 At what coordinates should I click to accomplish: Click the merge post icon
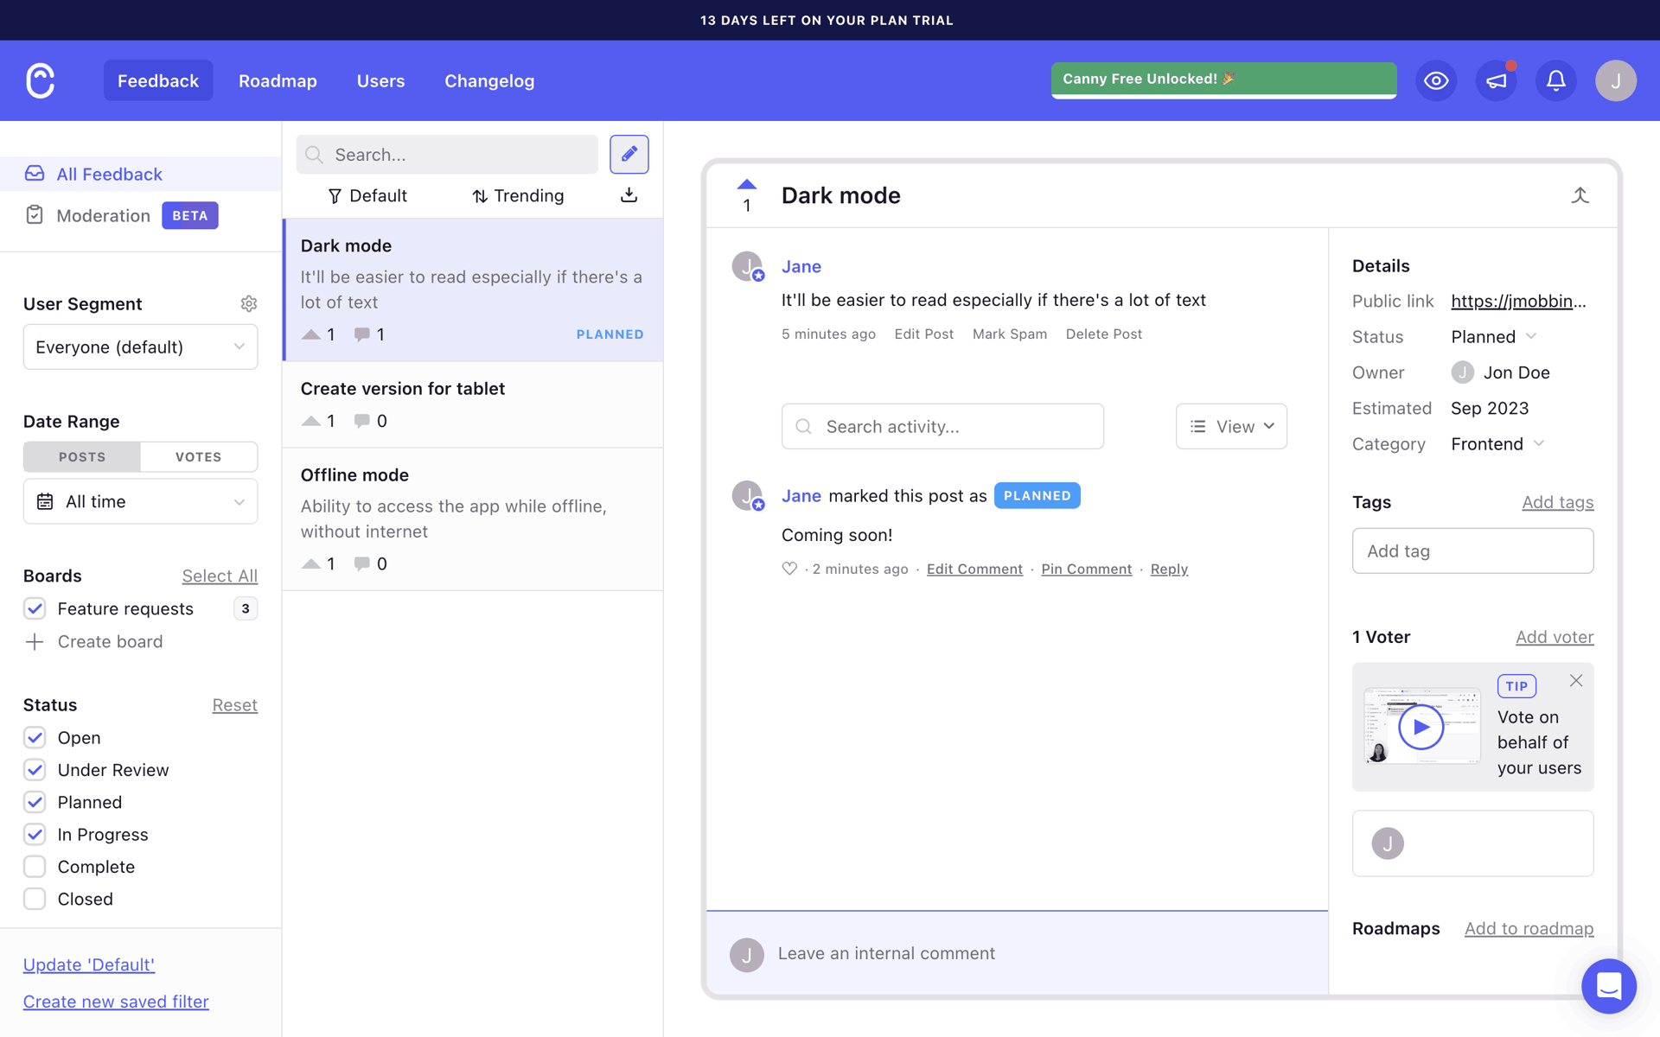(x=1580, y=195)
